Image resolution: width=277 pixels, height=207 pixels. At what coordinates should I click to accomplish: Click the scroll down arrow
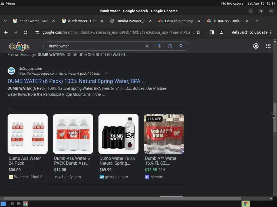point(275,195)
